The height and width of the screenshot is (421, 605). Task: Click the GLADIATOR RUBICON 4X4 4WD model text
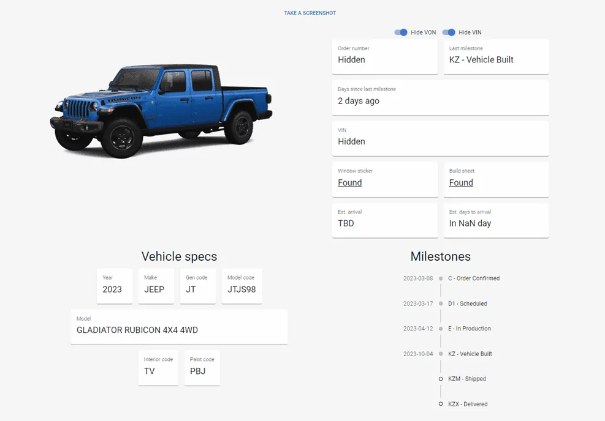(137, 330)
